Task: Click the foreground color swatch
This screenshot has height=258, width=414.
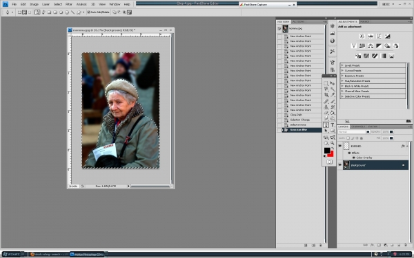Action: pos(327,151)
